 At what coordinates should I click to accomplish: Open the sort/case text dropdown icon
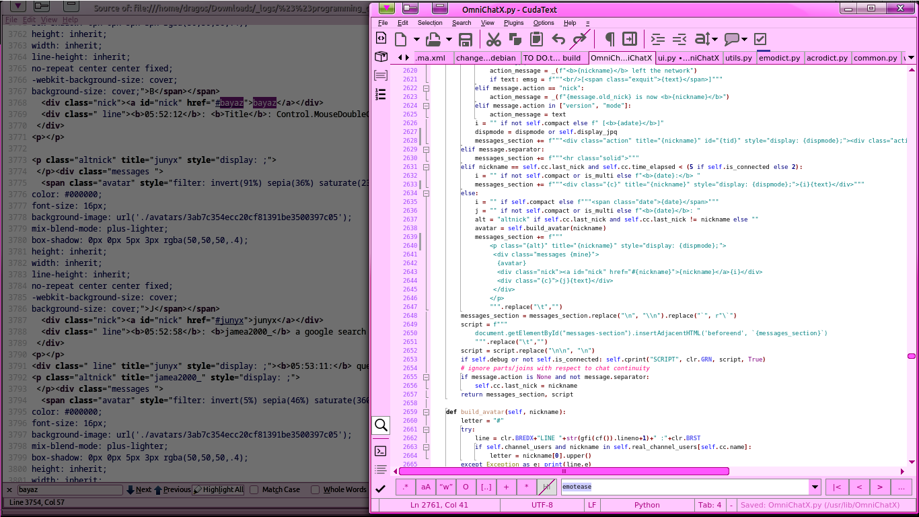[706, 39]
